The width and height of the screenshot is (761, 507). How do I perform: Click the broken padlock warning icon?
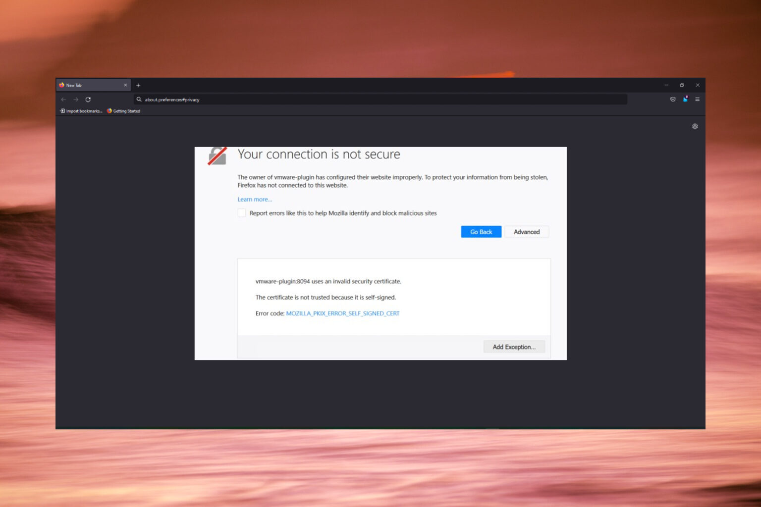coord(216,156)
